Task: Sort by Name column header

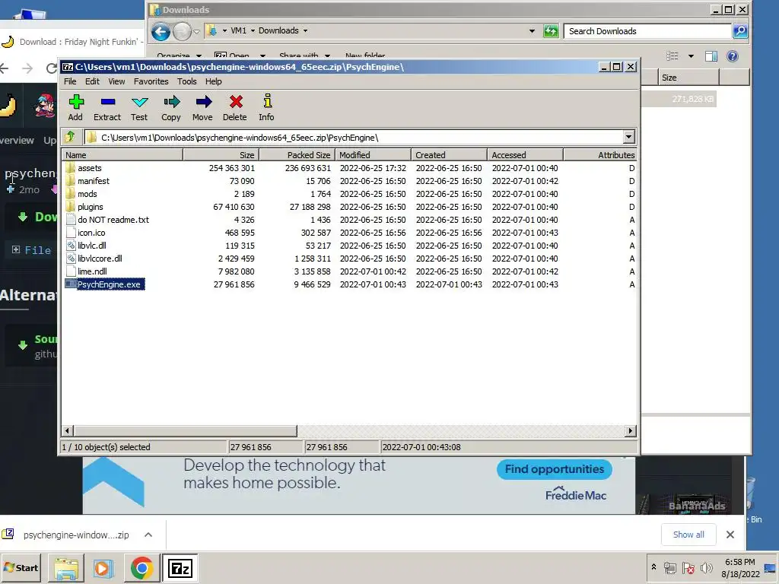Action: pyautogui.click(x=122, y=155)
